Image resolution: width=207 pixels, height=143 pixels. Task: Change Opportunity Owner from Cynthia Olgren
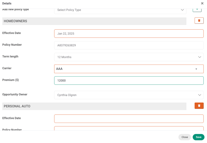(129, 95)
